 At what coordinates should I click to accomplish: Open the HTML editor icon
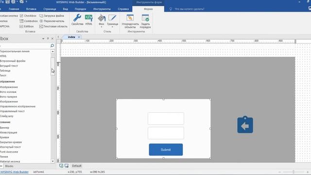pos(88,19)
